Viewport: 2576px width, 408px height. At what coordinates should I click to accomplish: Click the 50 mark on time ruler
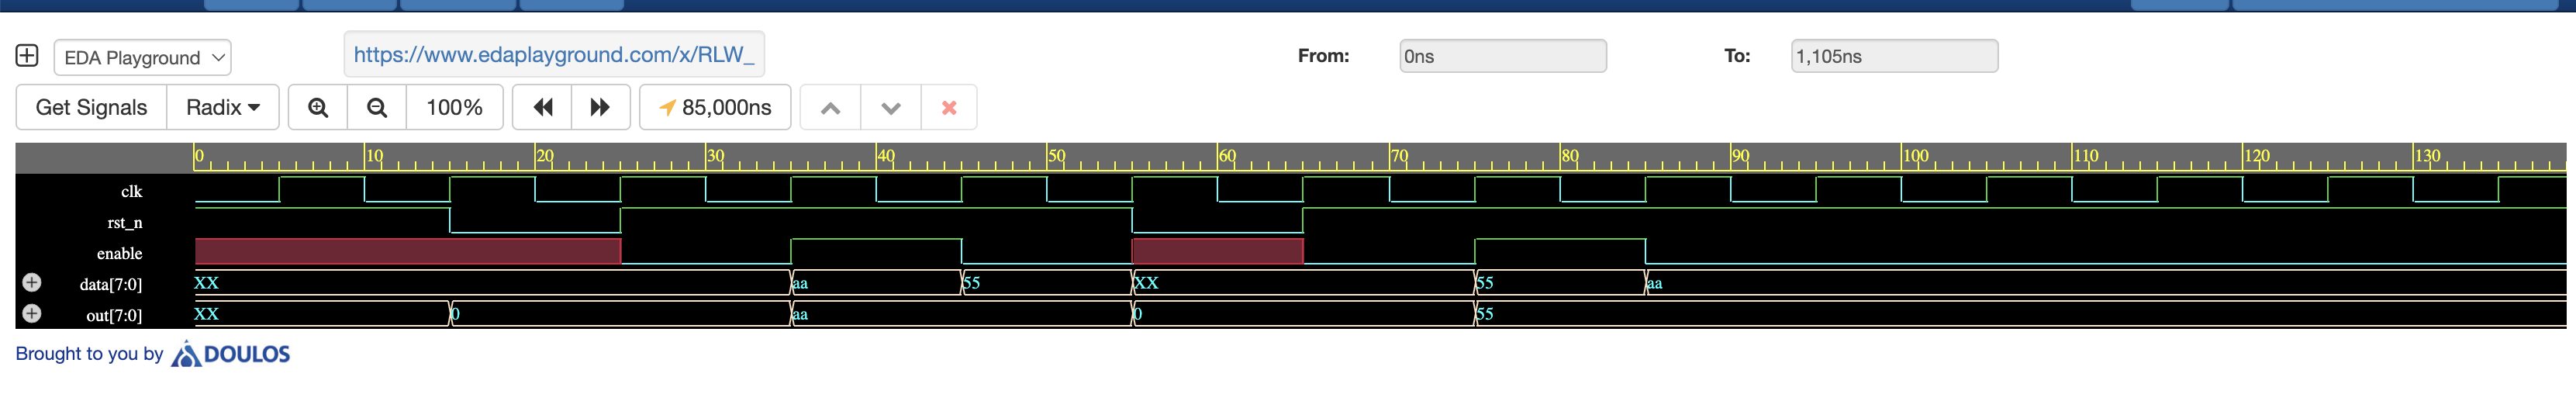1056,156
